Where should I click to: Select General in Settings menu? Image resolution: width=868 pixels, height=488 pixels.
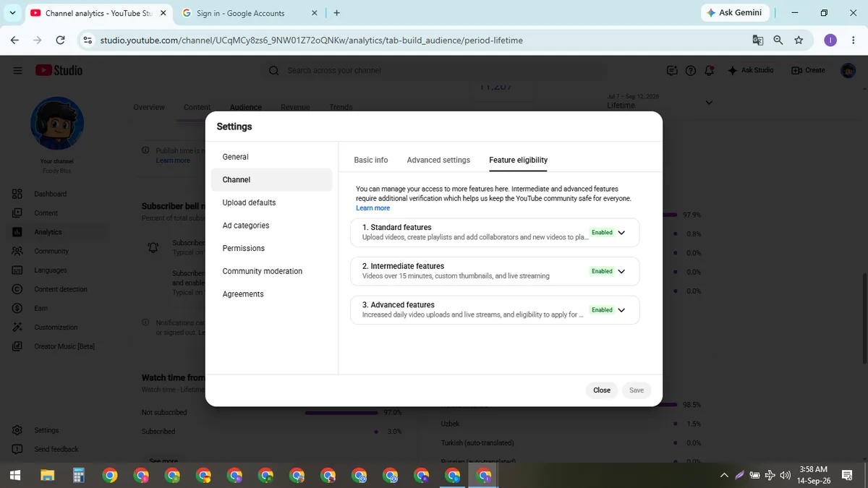271,157
